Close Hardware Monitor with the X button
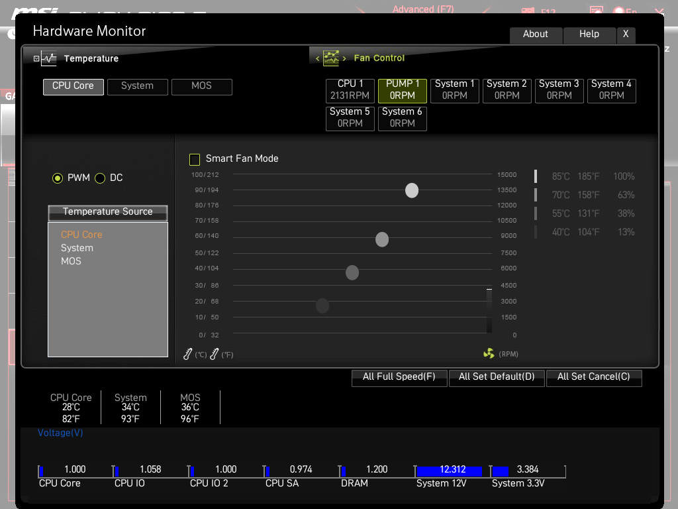Image resolution: width=678 pixels, height=509 pixels. [626, 34]
